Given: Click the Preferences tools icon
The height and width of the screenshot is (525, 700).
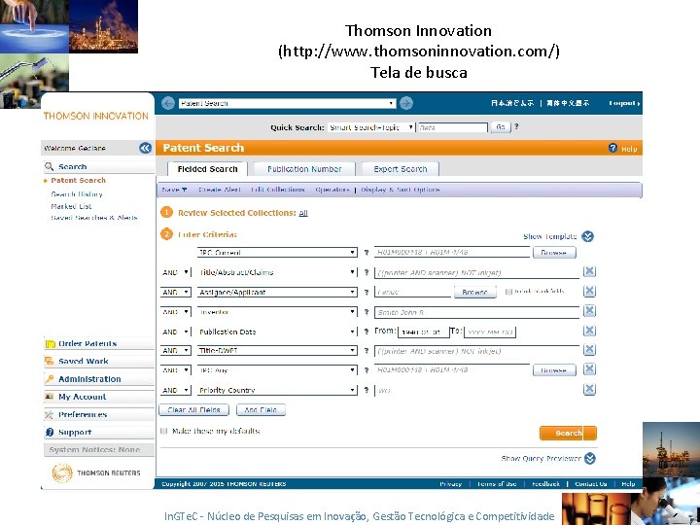Looking at the screenshot, I should 50,414.
